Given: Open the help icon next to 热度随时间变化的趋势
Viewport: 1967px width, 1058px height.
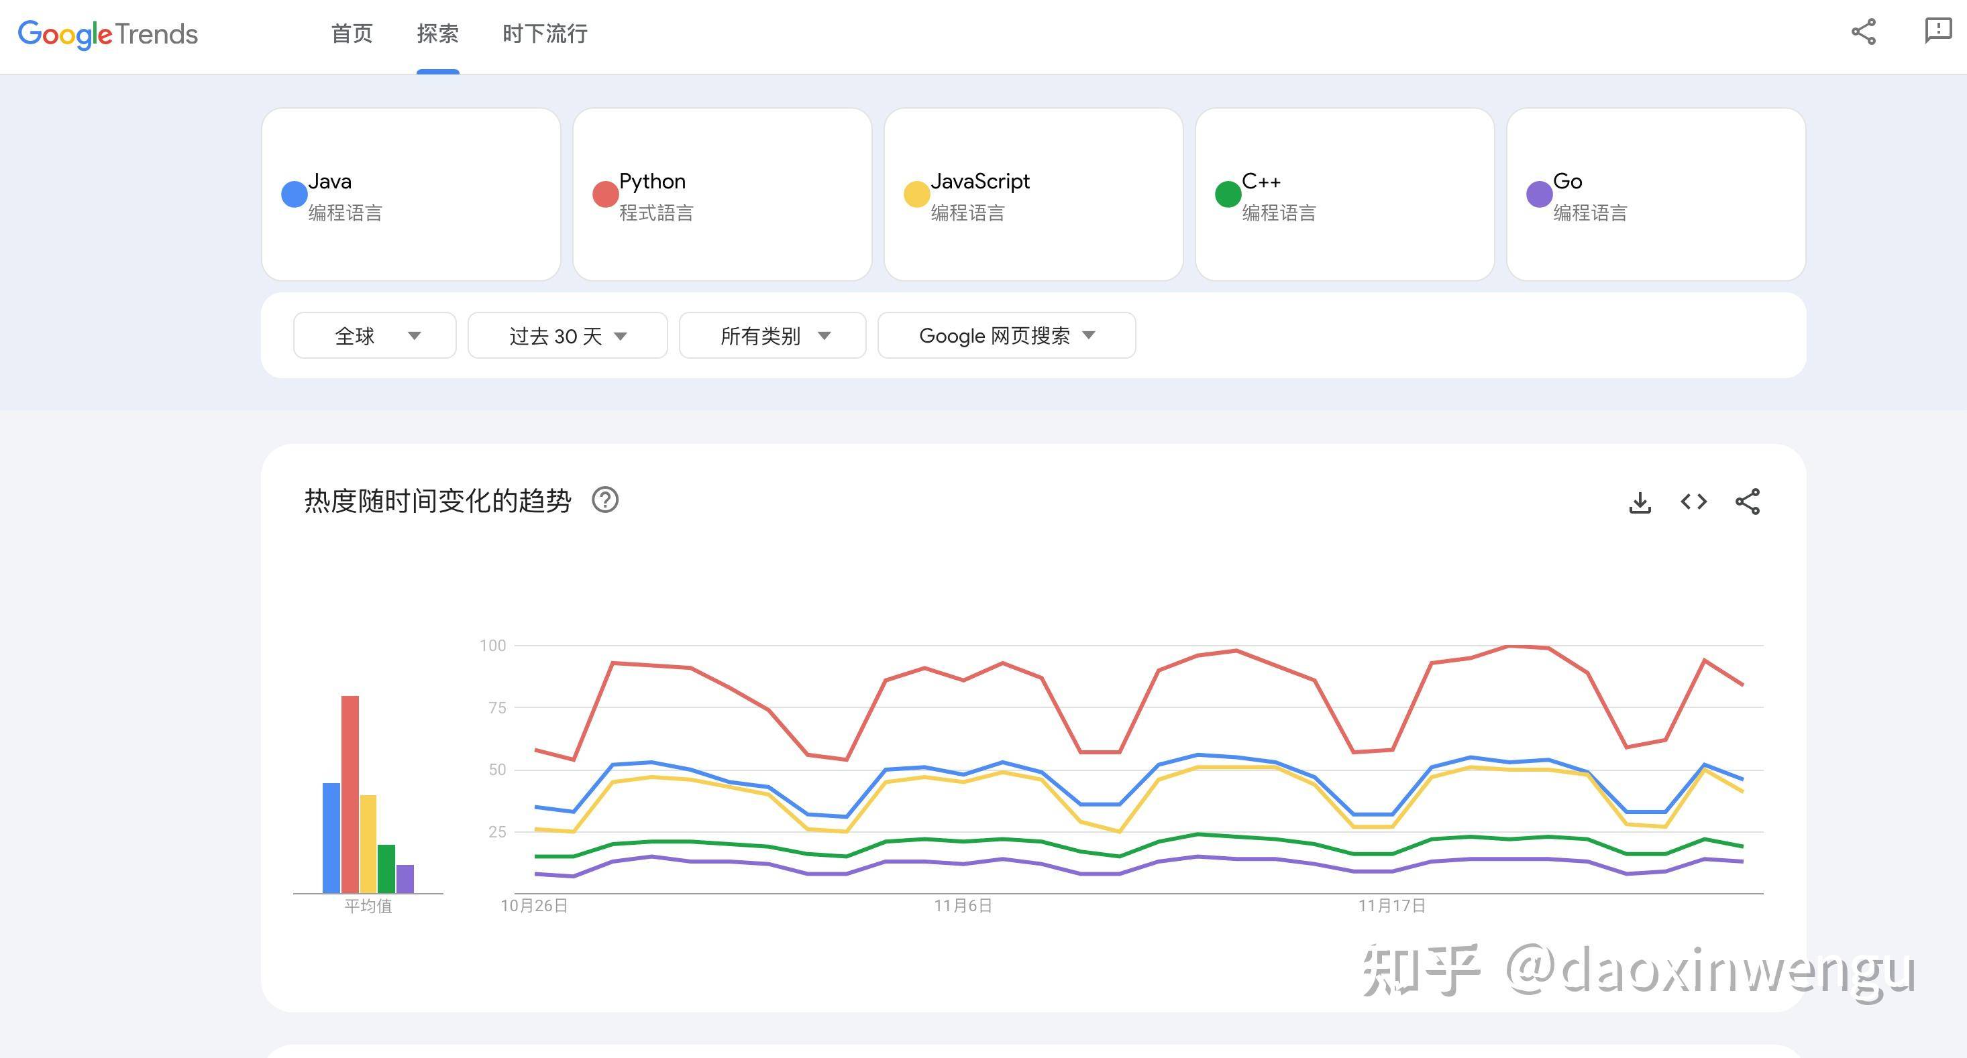Looking at the screenshot, I should pos(604,500).
